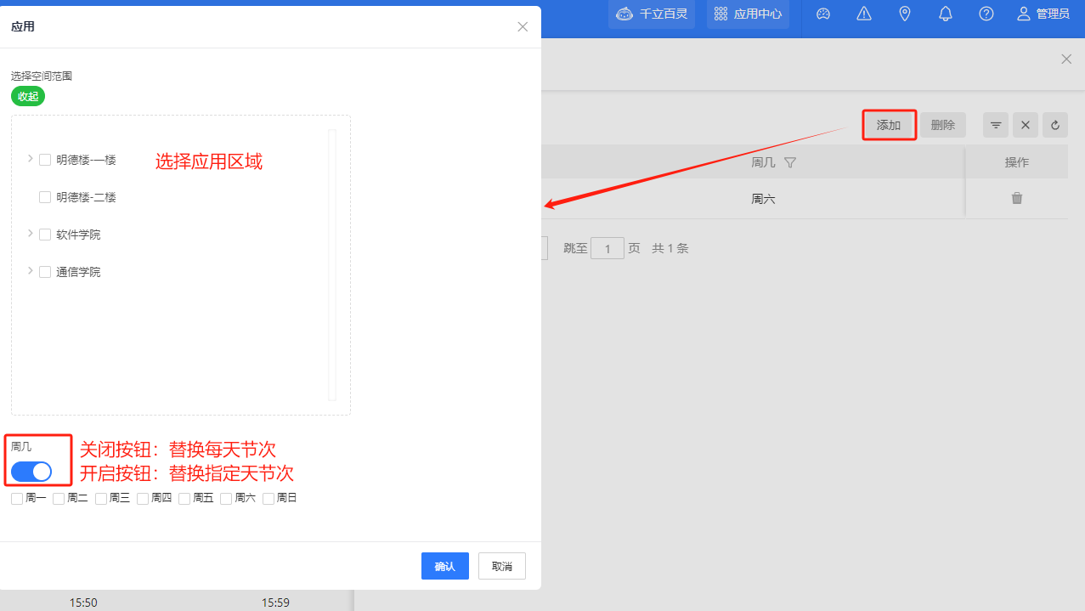Click the refresh icon in table toolbar
1085x611 pixels.
[1054, 125]
